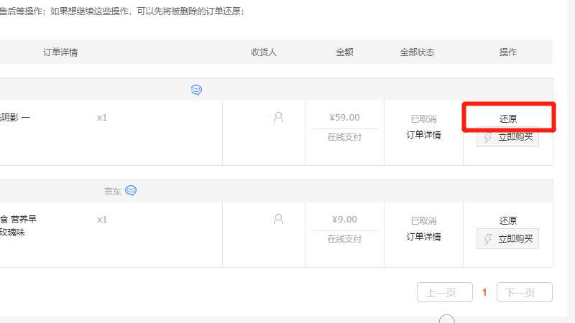This screenshot has height=323, width=575.
Task: Select page number 1 in pagination
Action: [484, 292]
